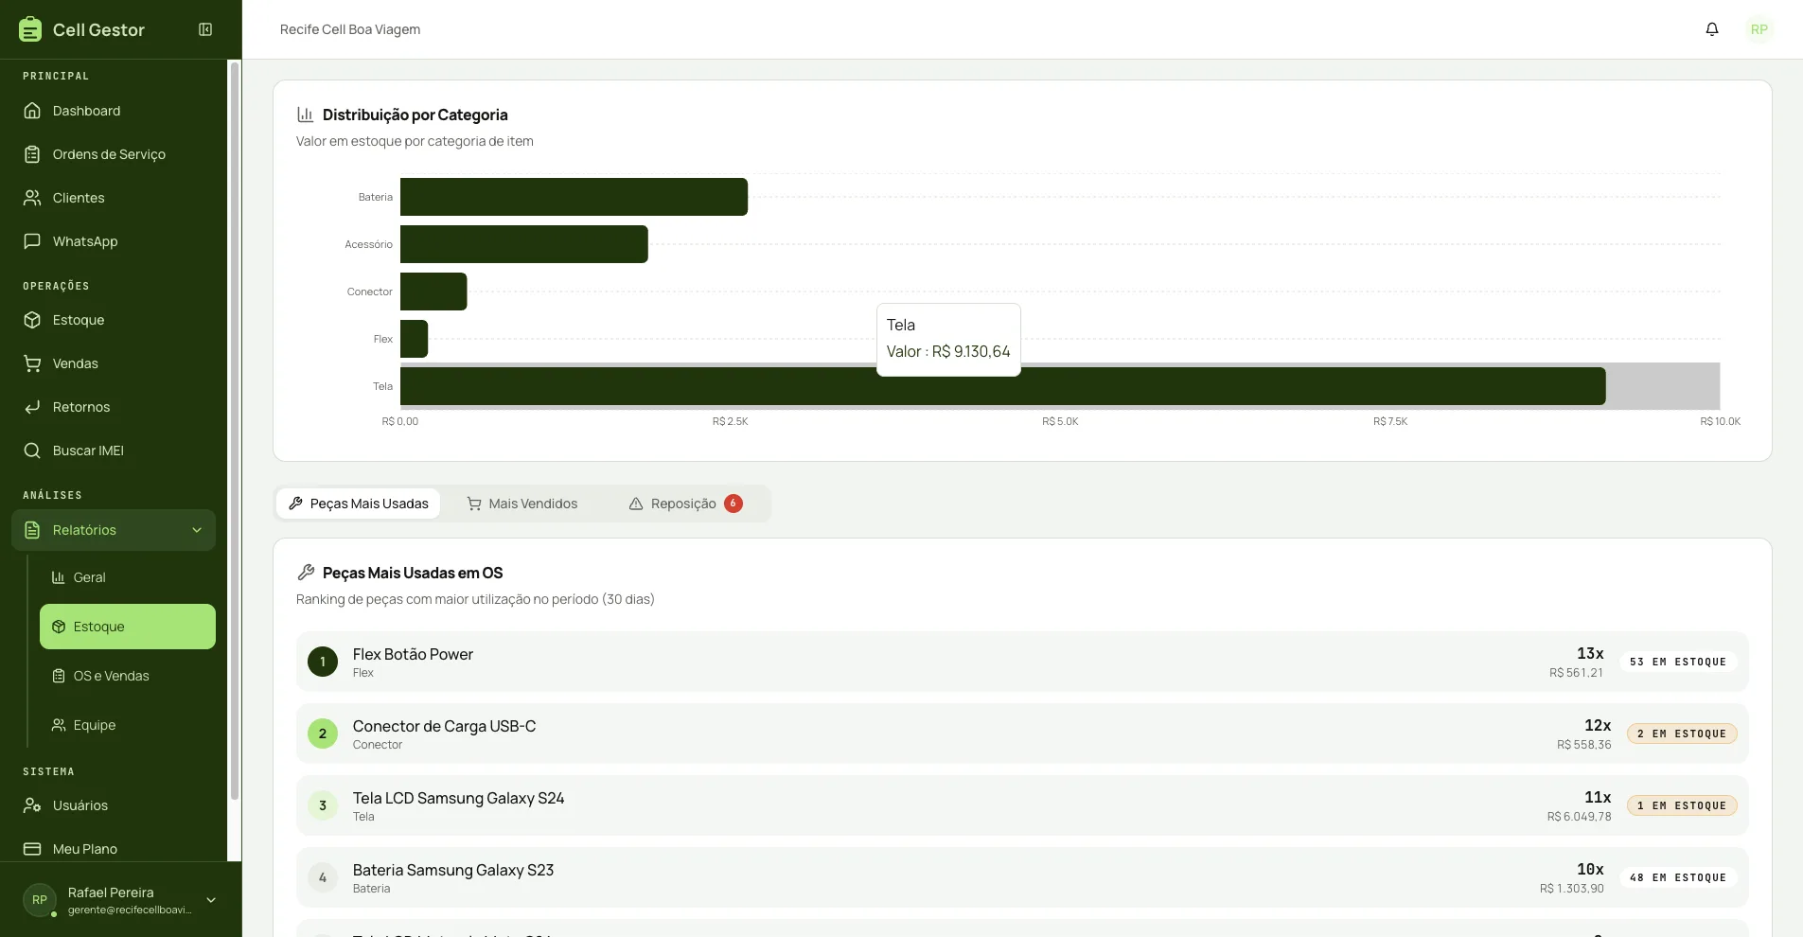Go to Ordens de Serviço page
Image resolution: width=1803 pixels, height=937 pixels.
[114, 154]
